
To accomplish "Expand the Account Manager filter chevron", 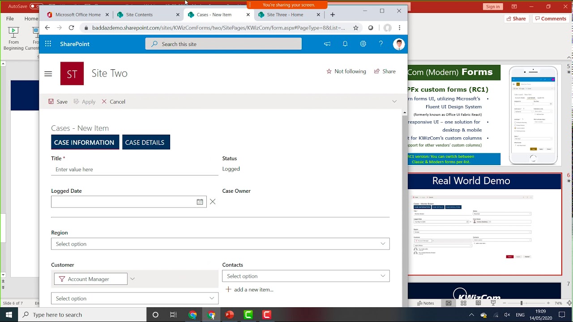I will [x=132, y=279].
